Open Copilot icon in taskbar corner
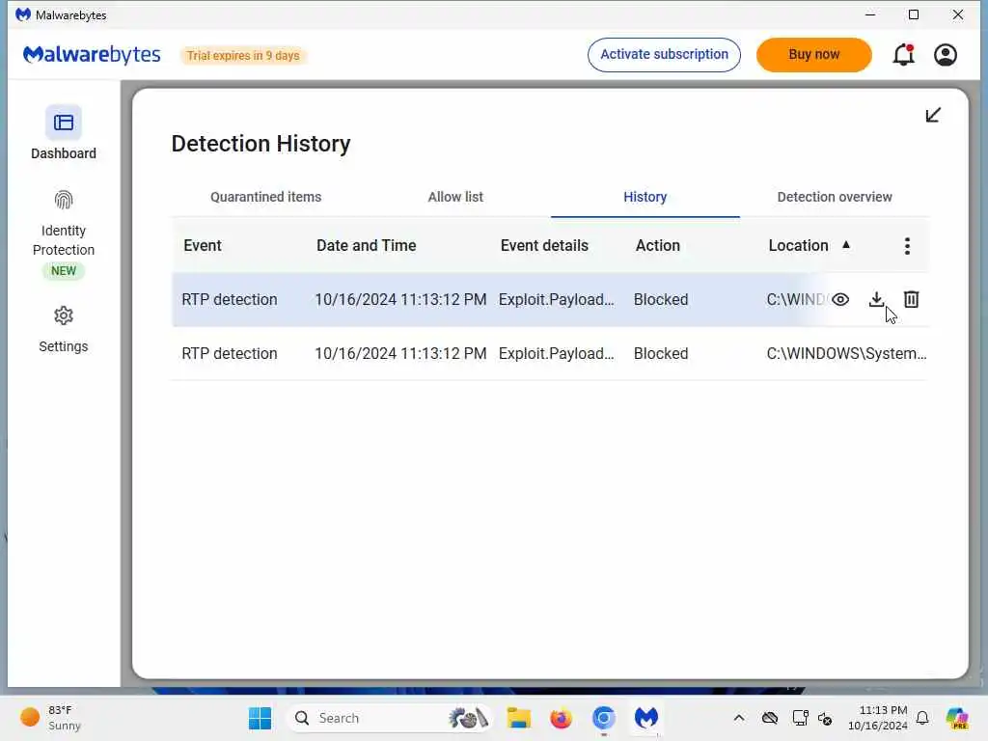 pyautogui.click(x=956, y=718)
